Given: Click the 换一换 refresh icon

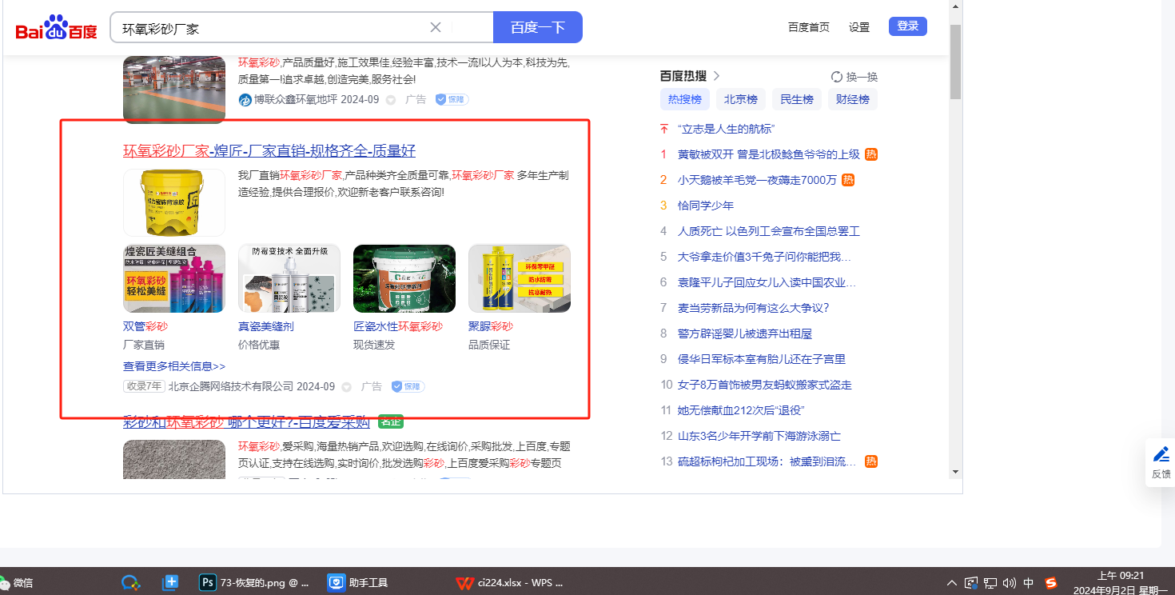Looking at the screenshot, I should [837, 77].
